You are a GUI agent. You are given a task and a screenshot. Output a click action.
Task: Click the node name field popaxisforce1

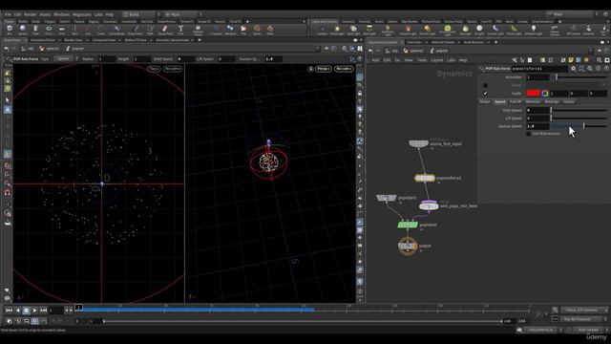pyautogui.click(x=539, y=68)
